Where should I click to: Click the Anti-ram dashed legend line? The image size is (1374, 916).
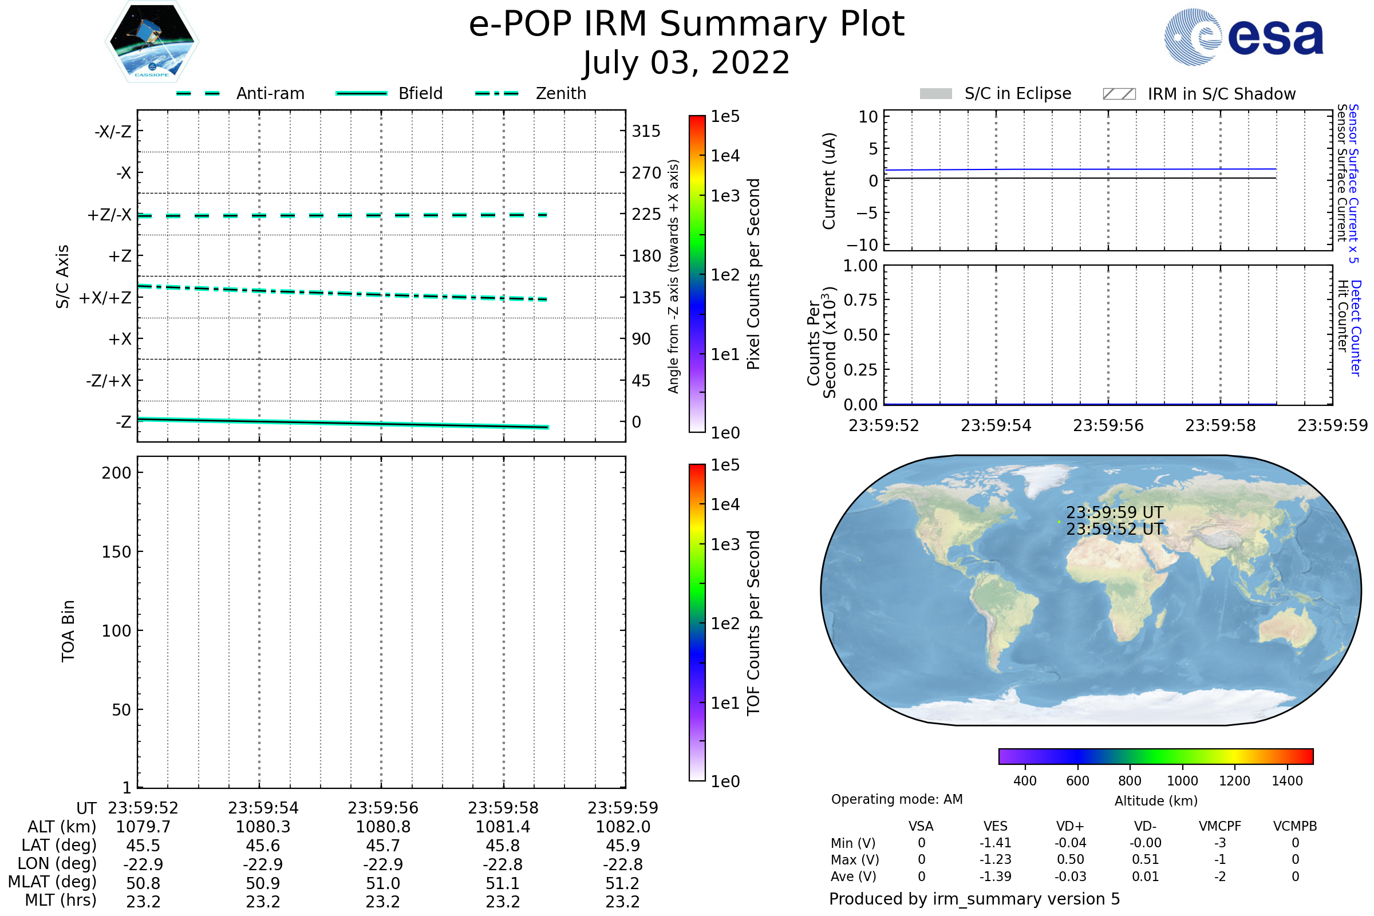(198, 93)
